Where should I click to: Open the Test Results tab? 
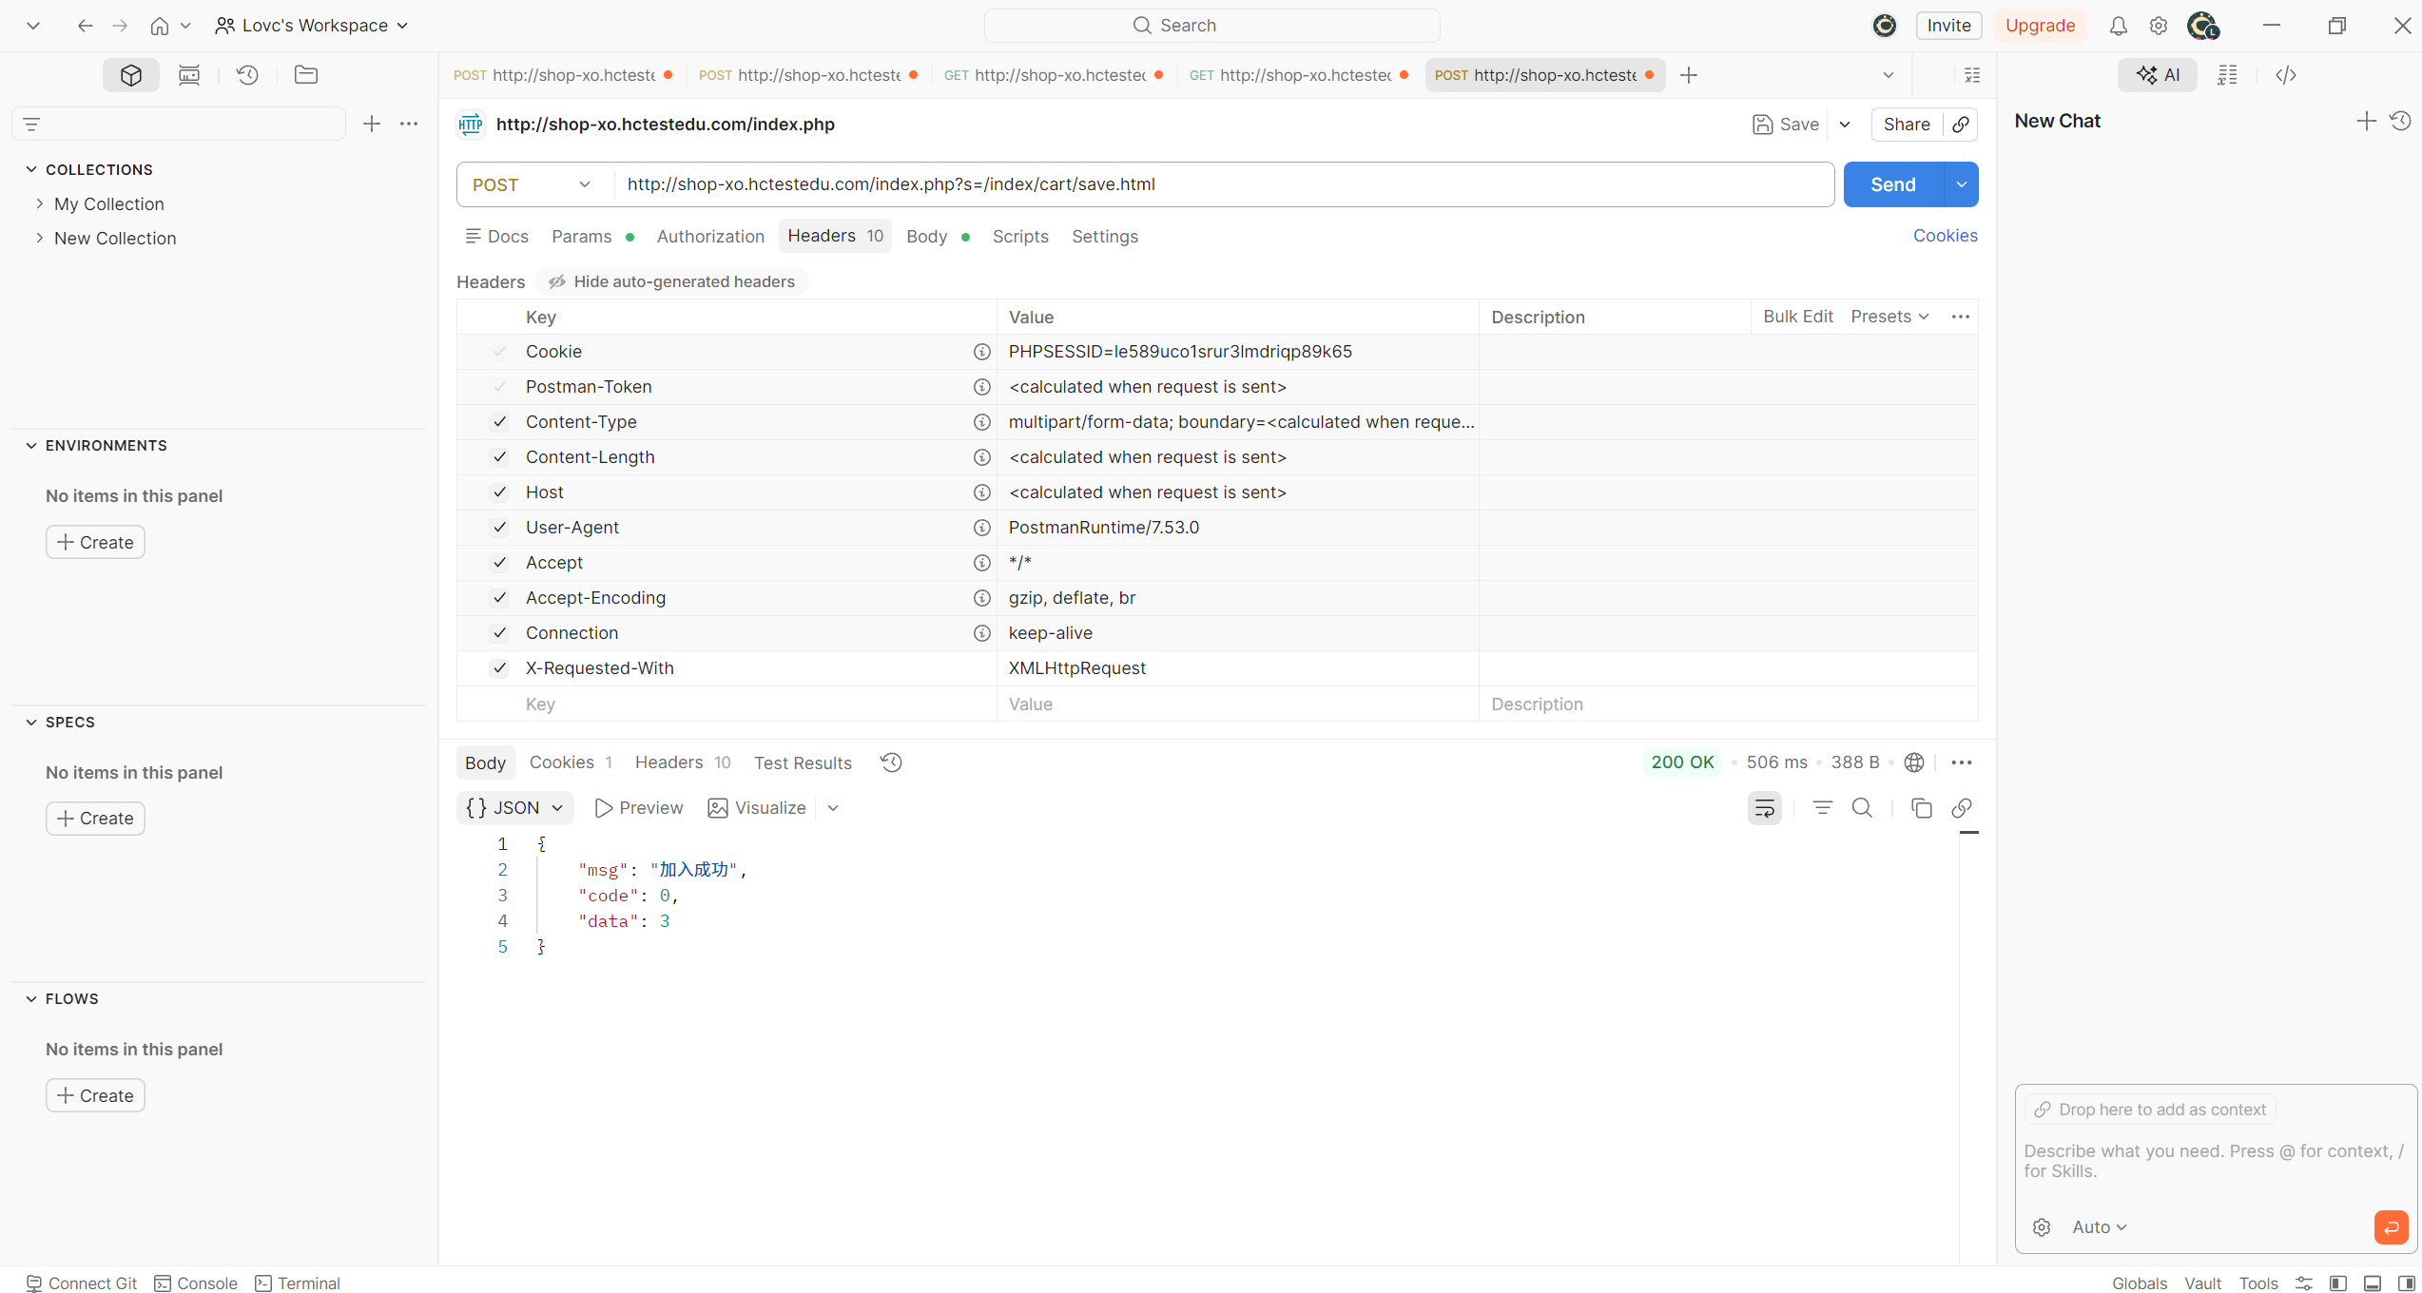(803, 763)
